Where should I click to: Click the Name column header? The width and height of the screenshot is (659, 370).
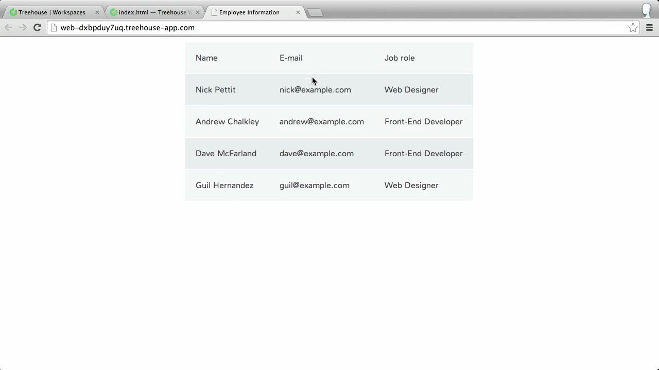coord(206,58)
